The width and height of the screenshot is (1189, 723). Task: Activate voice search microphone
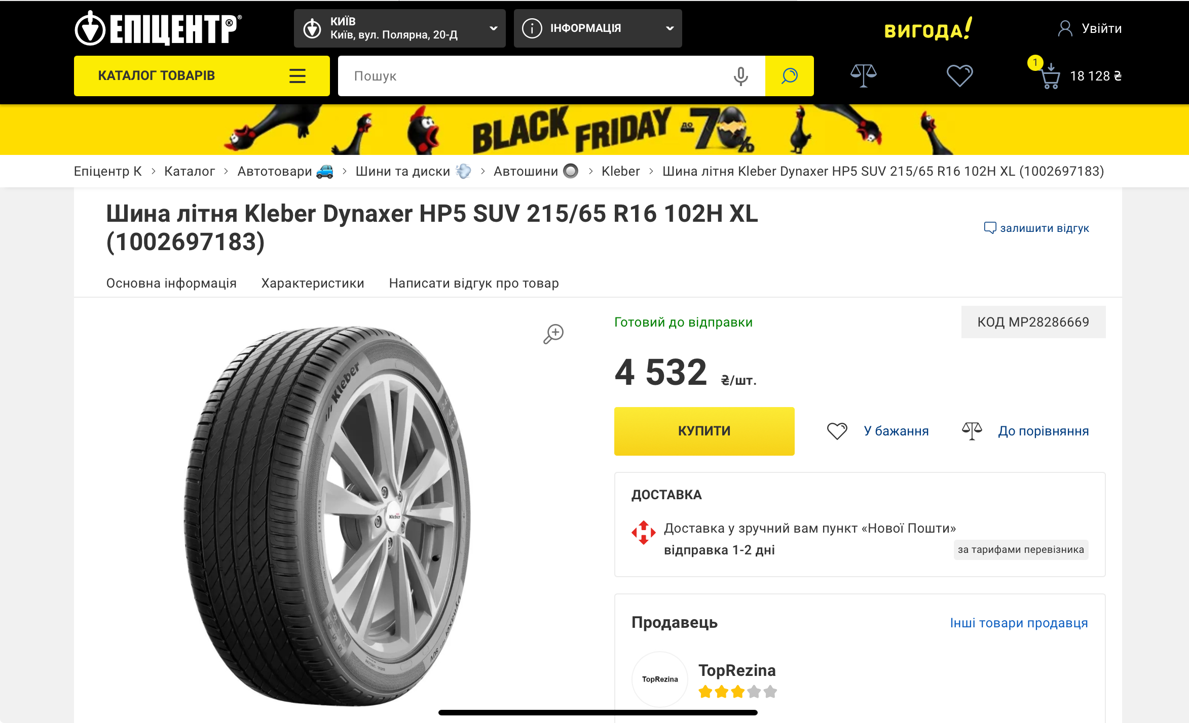(740, 76)
